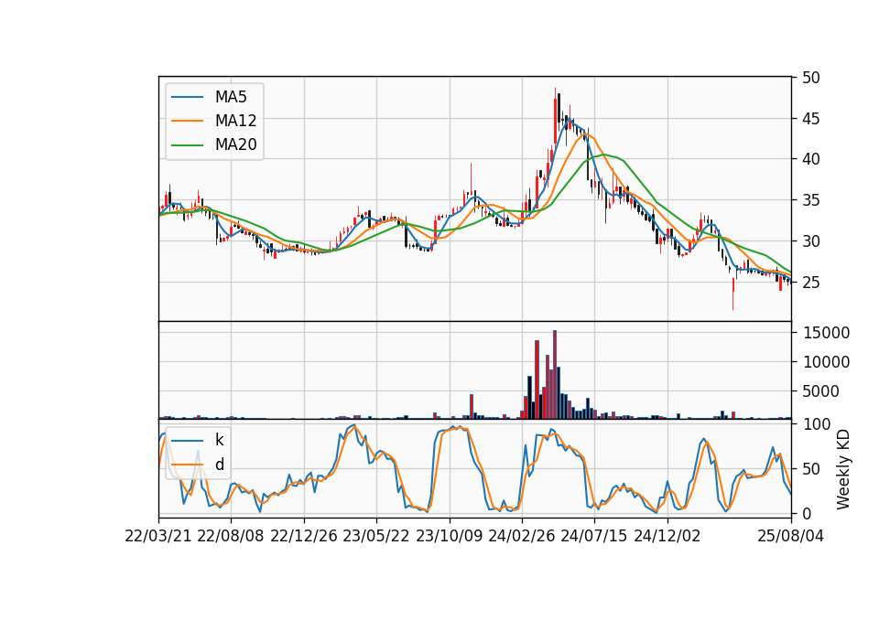Click the 23/10/09 date tick label

pyautogui.click(x=449, y=536)
